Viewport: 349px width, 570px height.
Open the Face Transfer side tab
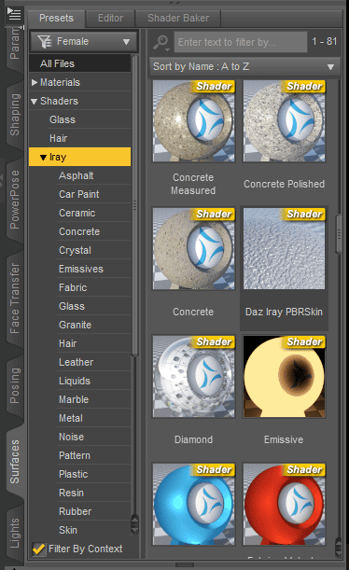15,299
